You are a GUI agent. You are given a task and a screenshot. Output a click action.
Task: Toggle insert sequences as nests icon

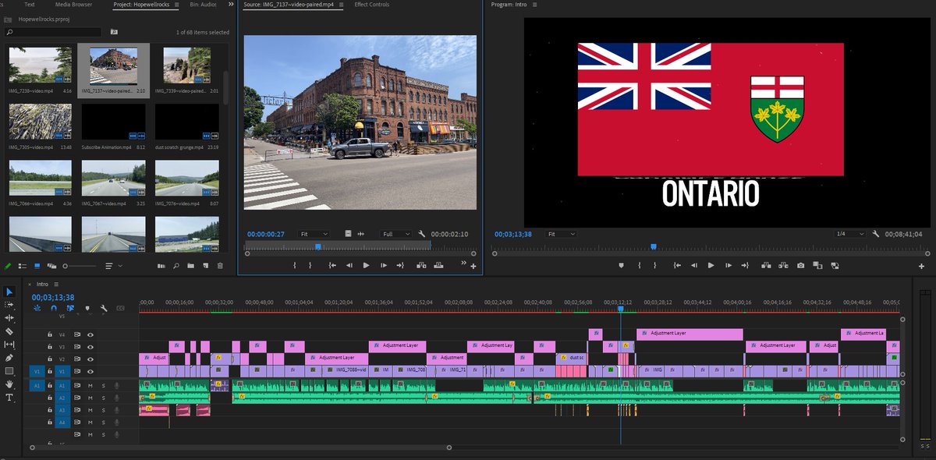click(x=36, y=309)
